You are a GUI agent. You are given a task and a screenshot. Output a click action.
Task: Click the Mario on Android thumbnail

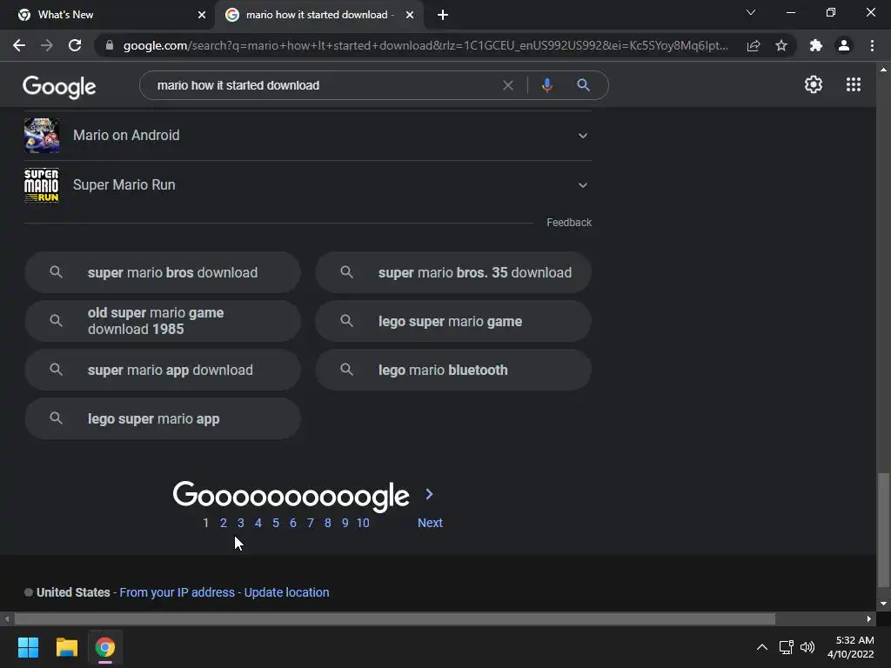coord(42,135)
